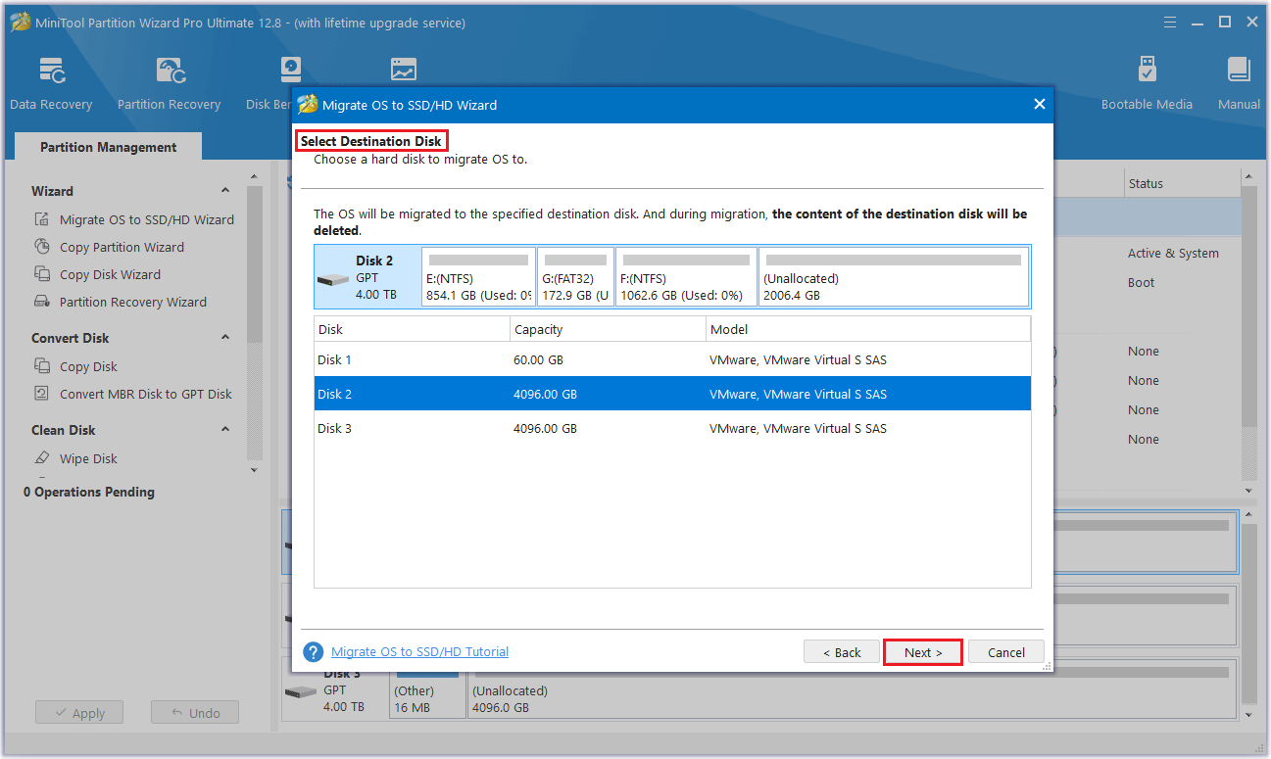Screen dimensions: 1271x759
Task: Click the Status column header in main window
Action: [1182, 183]
